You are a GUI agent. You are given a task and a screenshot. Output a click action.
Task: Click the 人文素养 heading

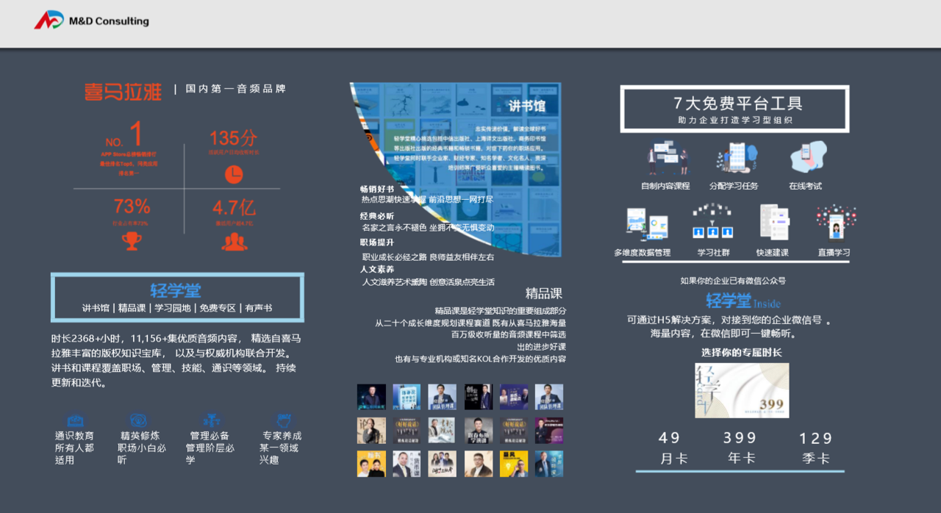(377, 269)
